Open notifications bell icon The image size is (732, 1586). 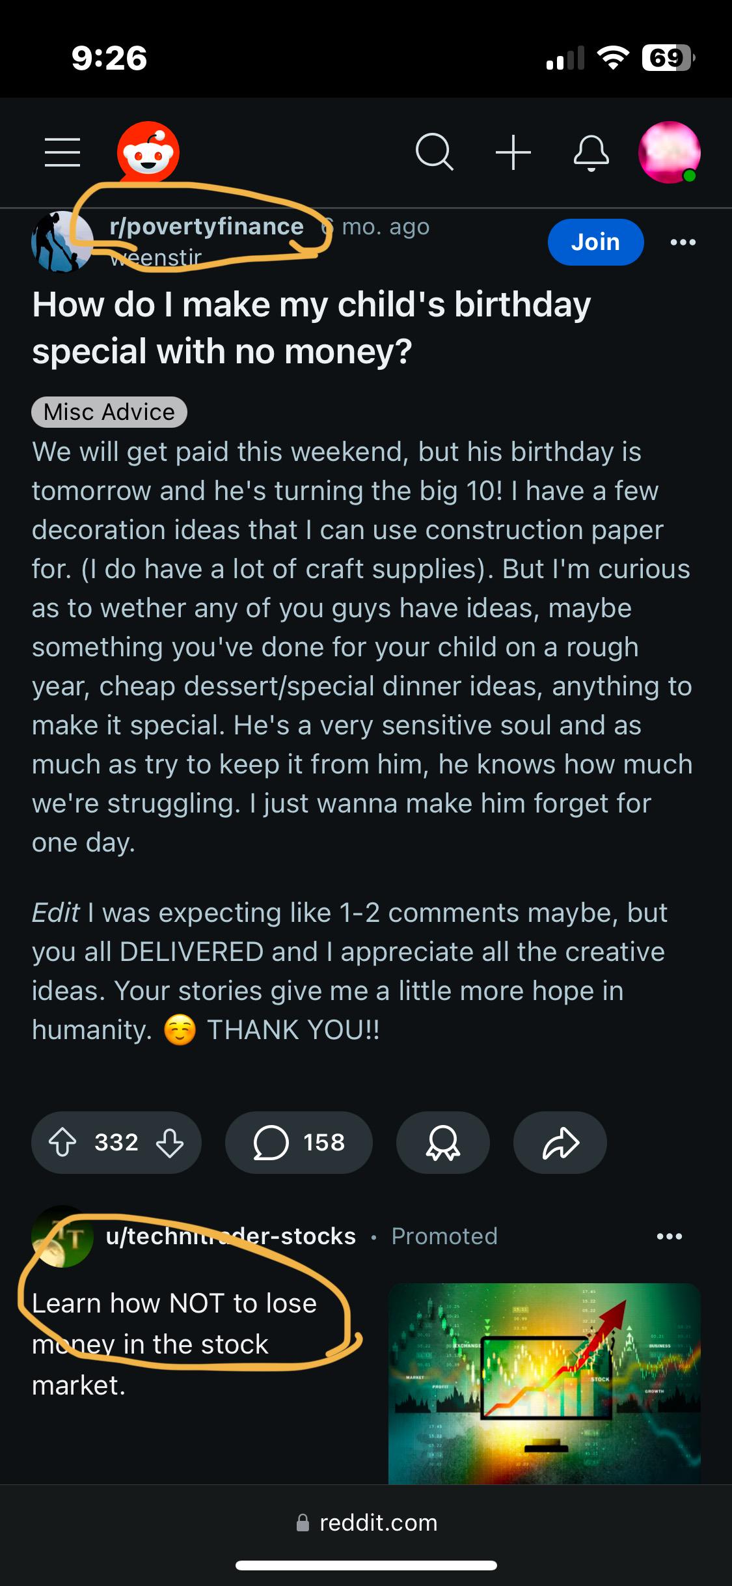click(x=591, y=154)
